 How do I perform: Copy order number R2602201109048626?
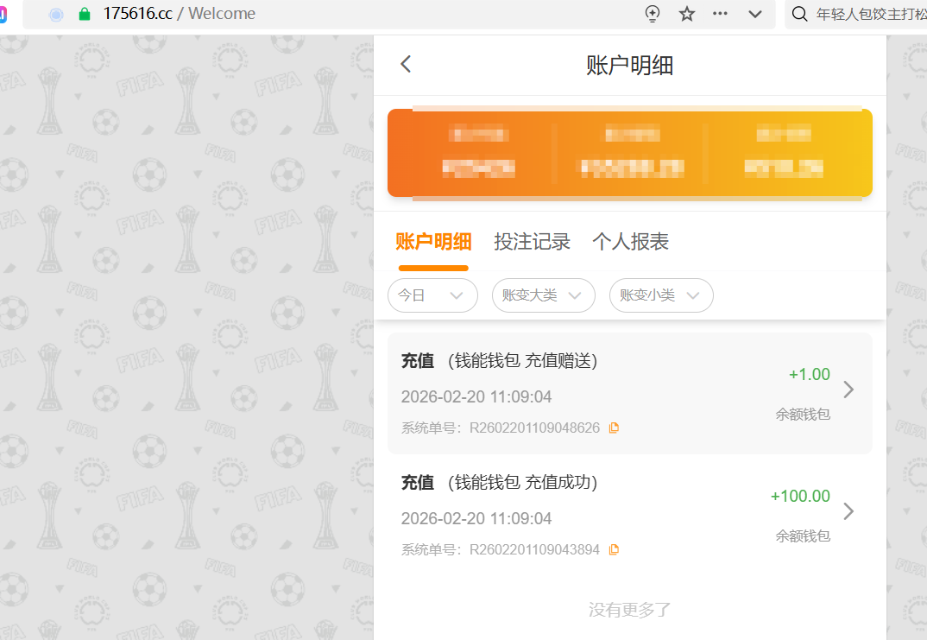tap(615, 428)
